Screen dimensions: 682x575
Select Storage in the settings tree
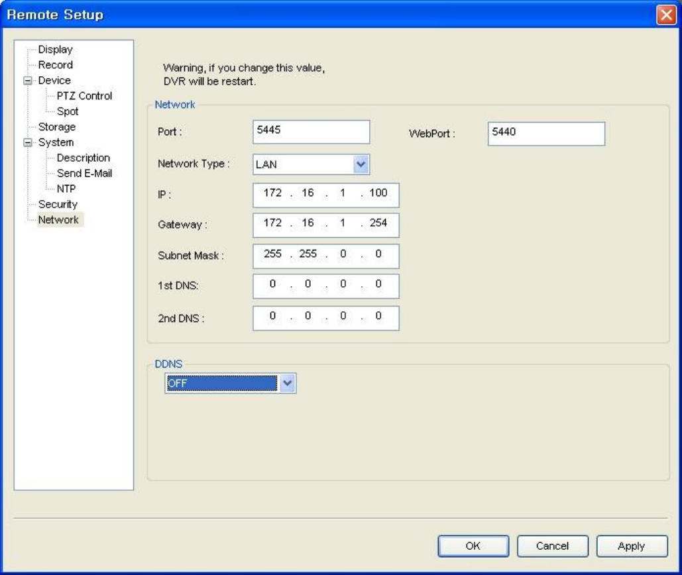[x=56, y=127]
